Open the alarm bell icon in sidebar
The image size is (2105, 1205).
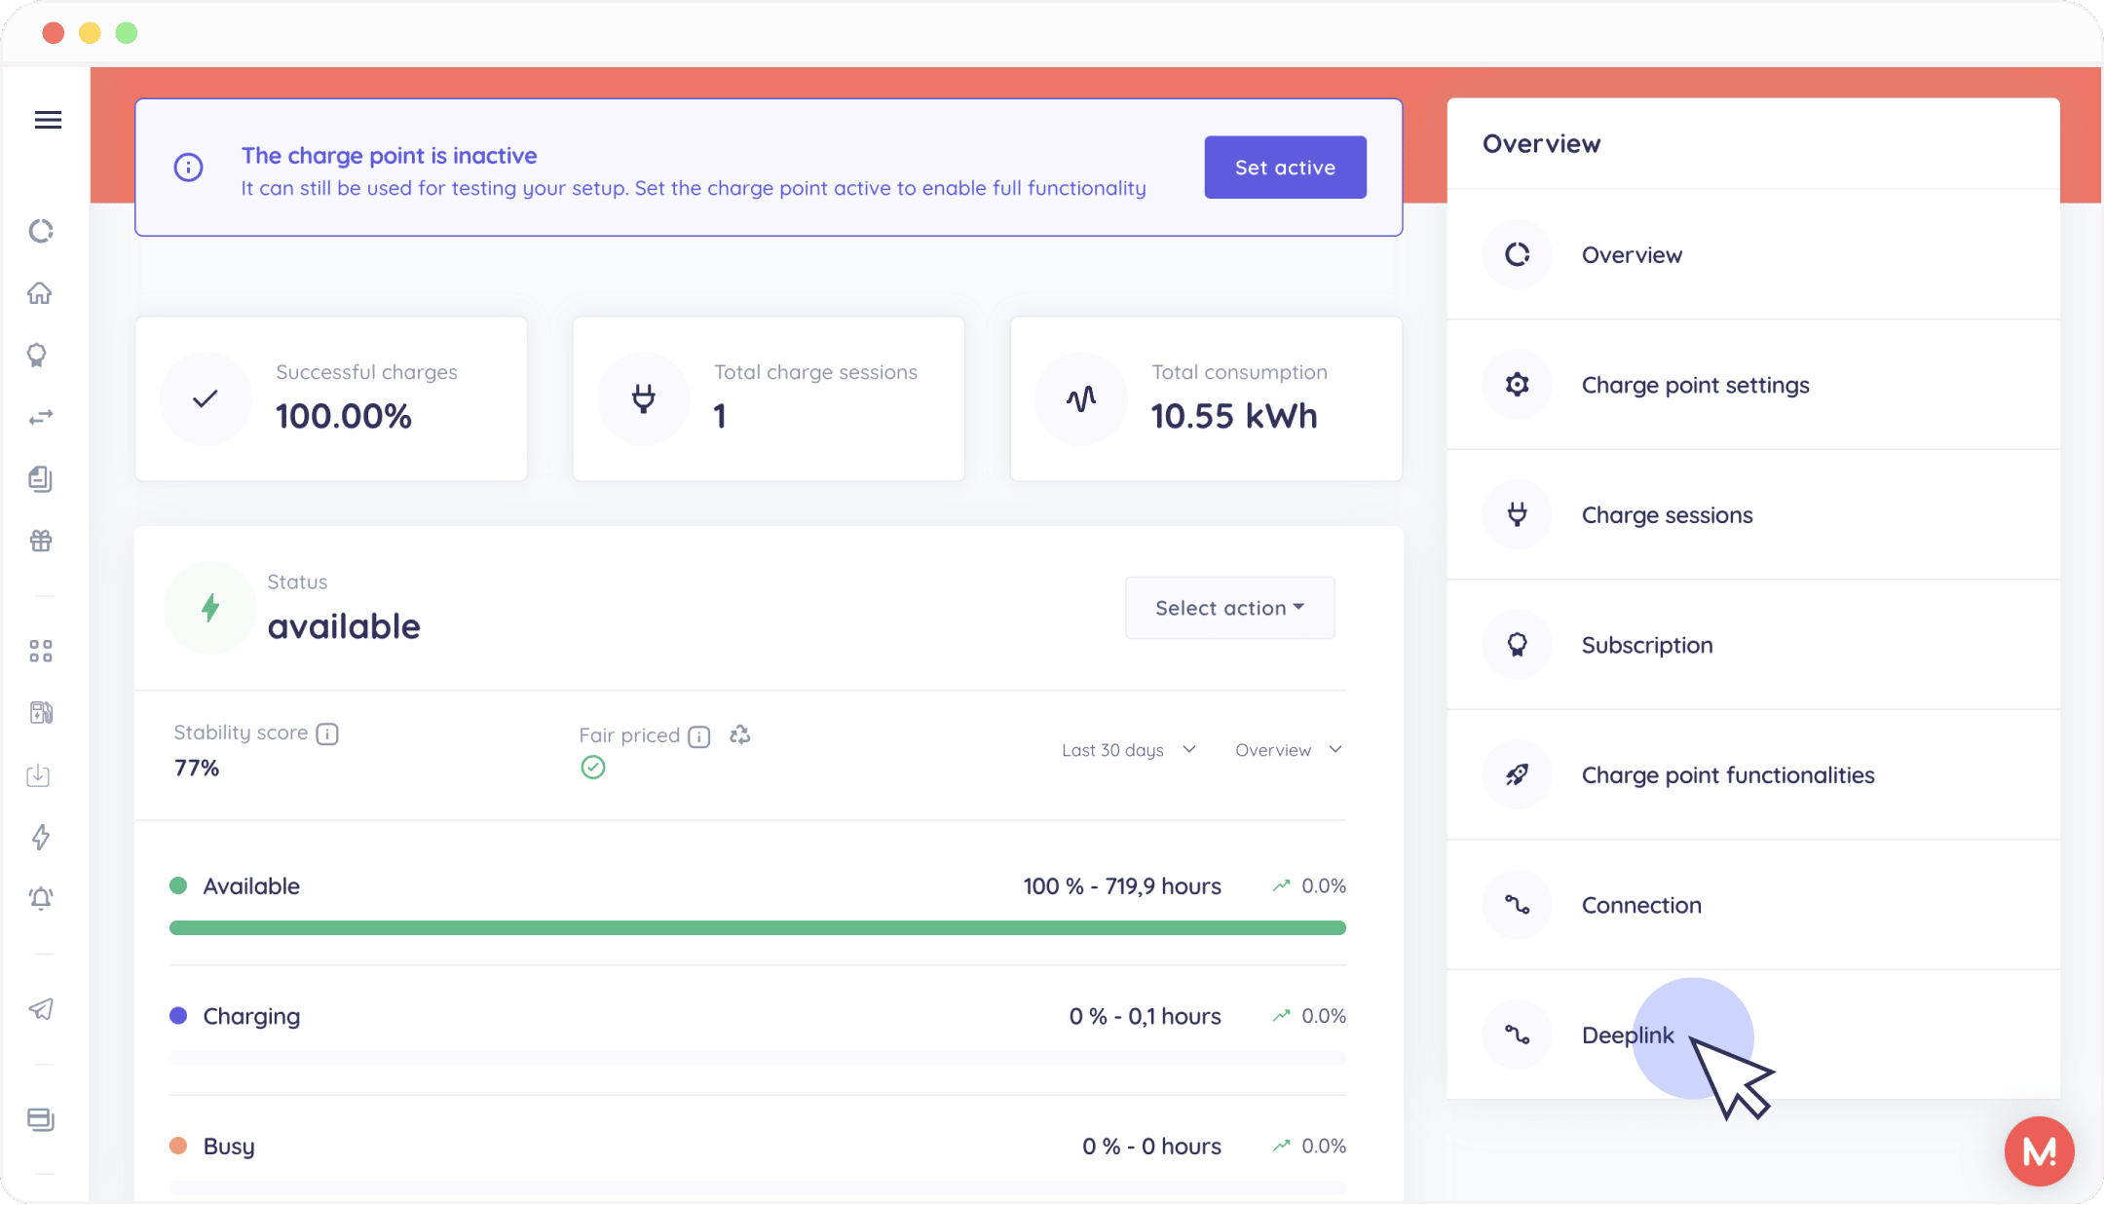[x=41, y=898]
